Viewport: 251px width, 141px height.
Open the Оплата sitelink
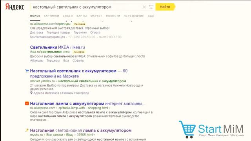coord(95,33)
